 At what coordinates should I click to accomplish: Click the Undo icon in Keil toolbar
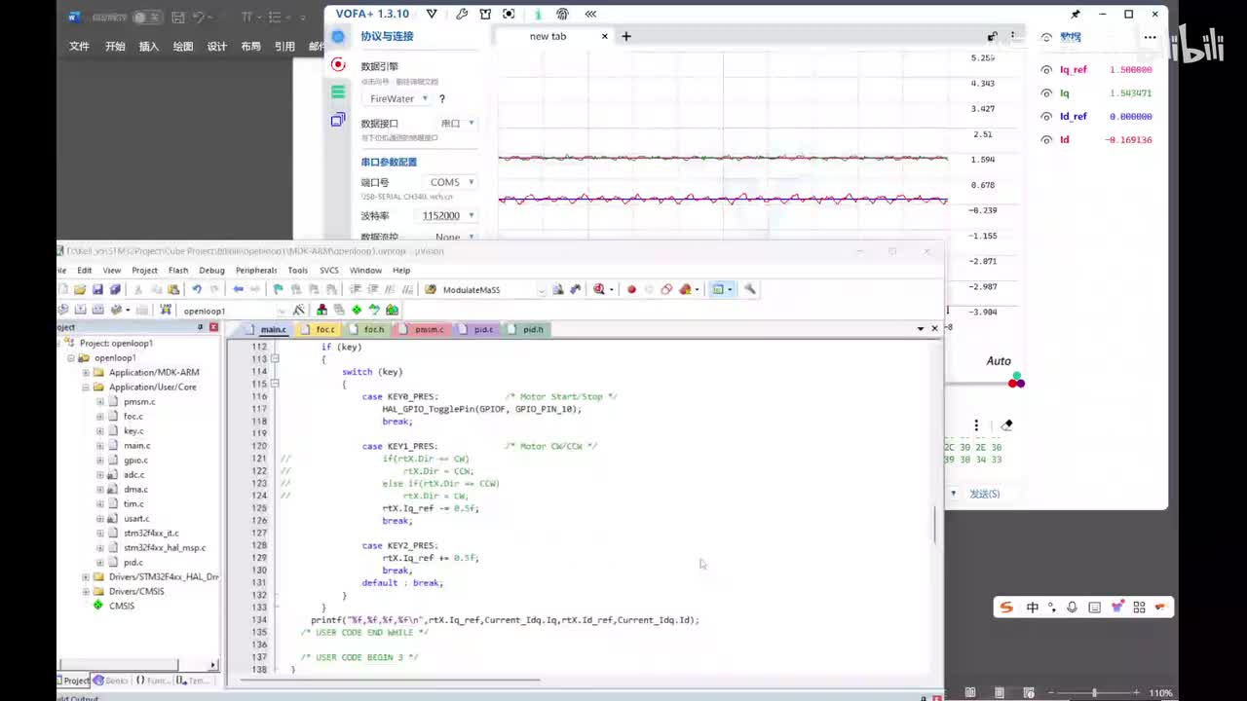click(197, 289)
